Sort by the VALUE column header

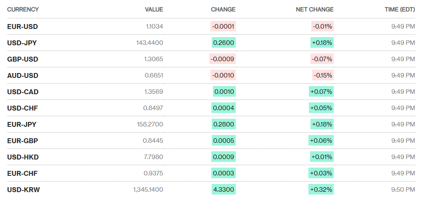tap(154, 9)
